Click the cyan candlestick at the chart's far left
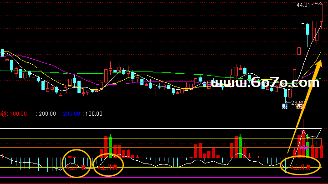 [x=2, y=52]
